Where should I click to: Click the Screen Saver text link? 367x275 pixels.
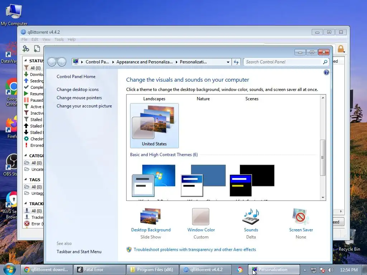[x=301, y=230]
